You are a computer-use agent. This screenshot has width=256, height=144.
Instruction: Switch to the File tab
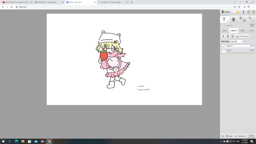coord(251,30)
